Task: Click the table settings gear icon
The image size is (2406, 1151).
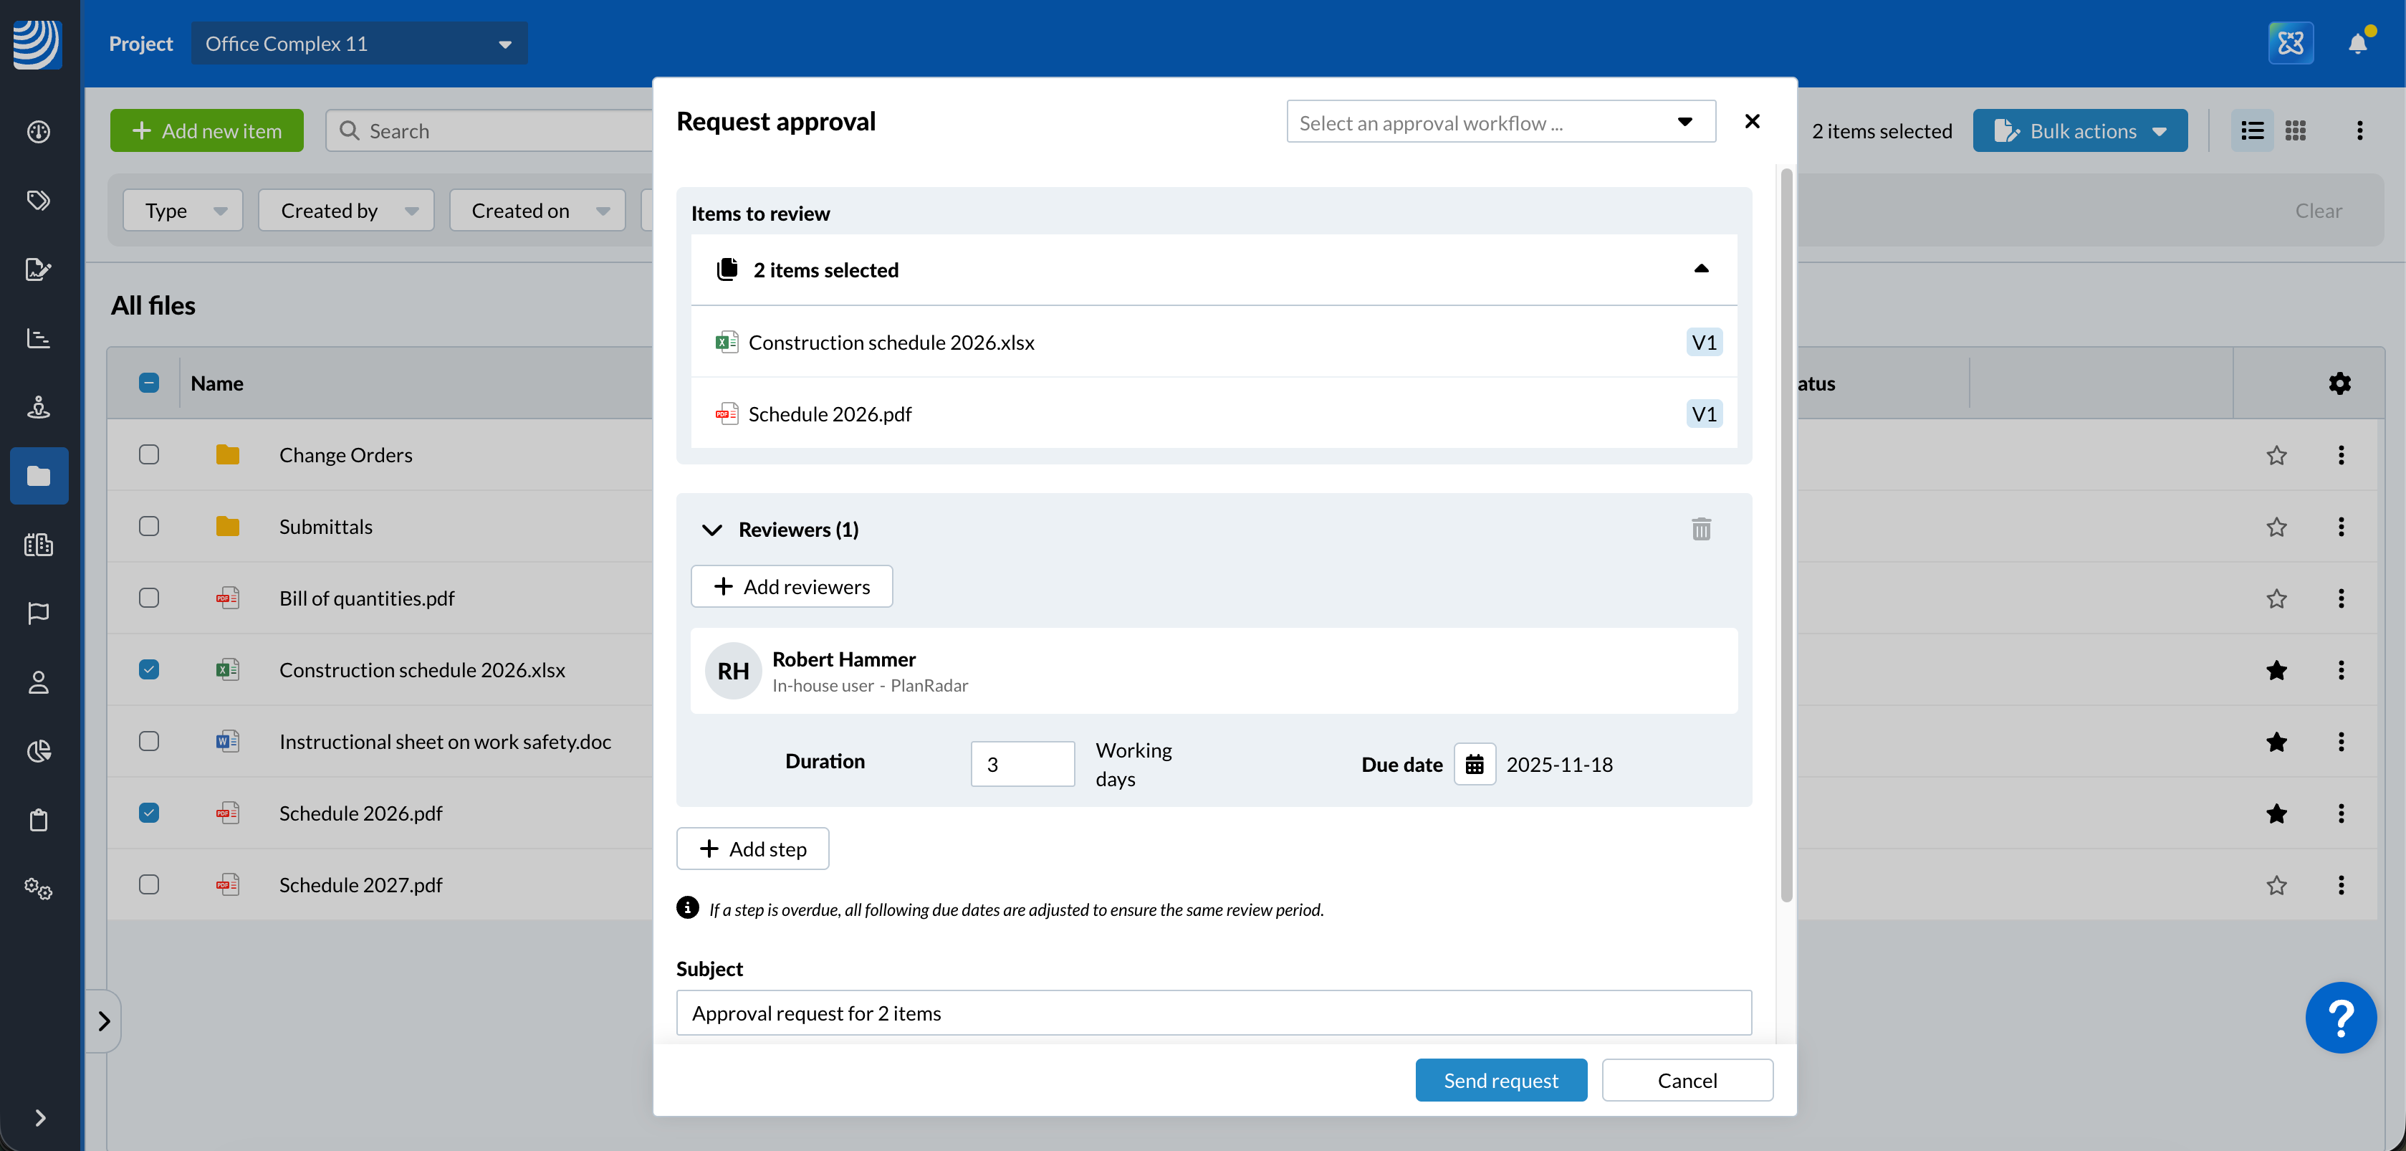Action: (2339, 383)
